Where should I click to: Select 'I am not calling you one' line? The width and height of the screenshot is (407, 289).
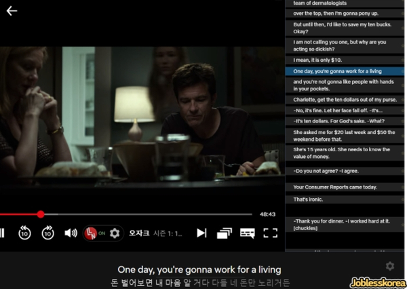(345, 45)
